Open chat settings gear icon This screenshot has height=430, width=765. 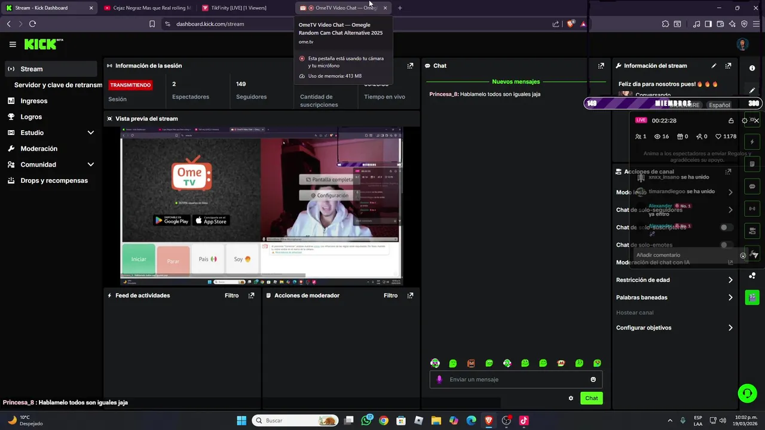pos(571,398)
